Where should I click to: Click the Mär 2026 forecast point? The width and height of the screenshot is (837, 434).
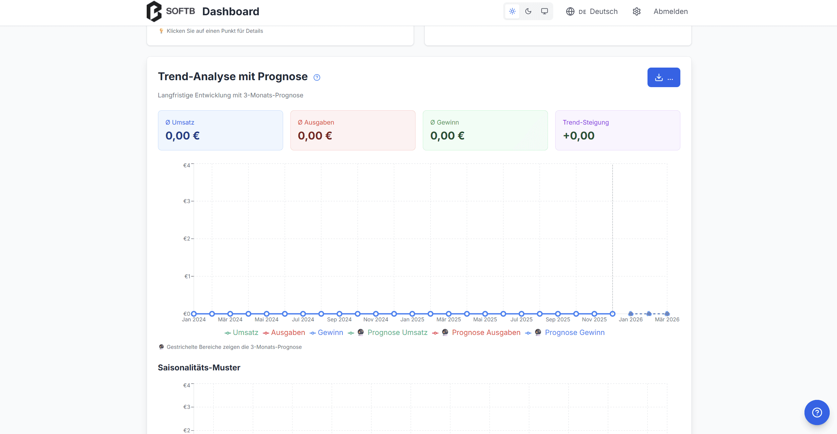667,314
